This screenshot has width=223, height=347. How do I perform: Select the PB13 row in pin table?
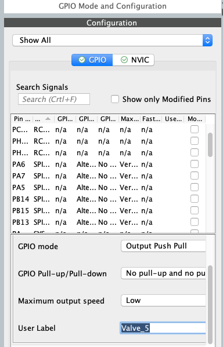[108, 222]
